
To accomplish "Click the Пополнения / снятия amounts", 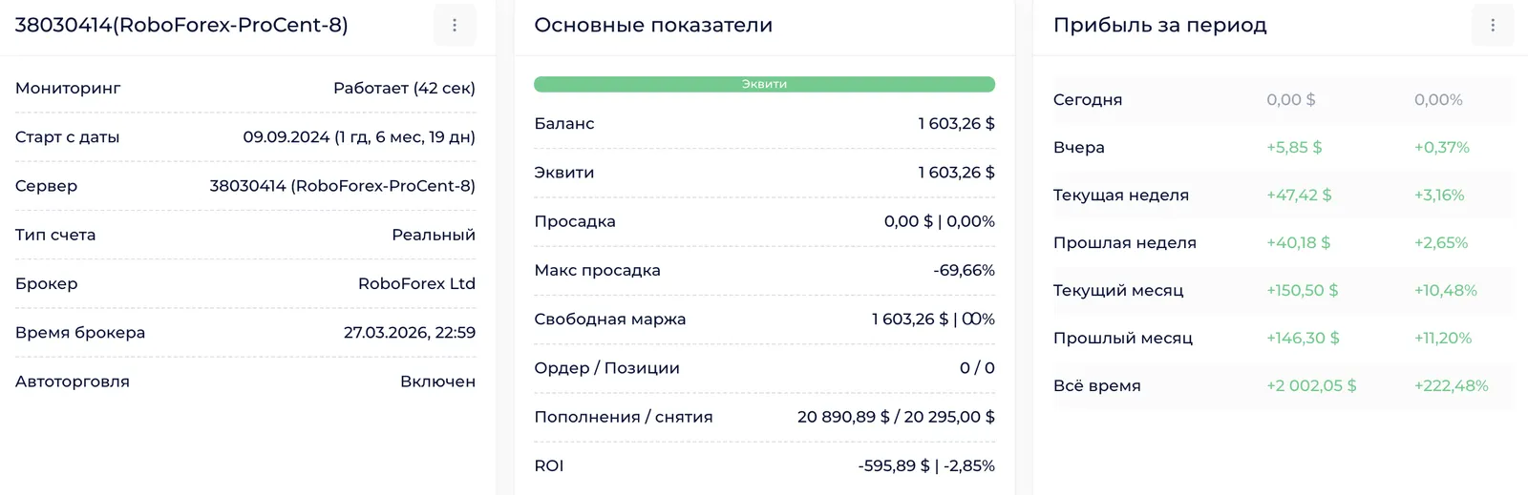I will tap(896, 417).
